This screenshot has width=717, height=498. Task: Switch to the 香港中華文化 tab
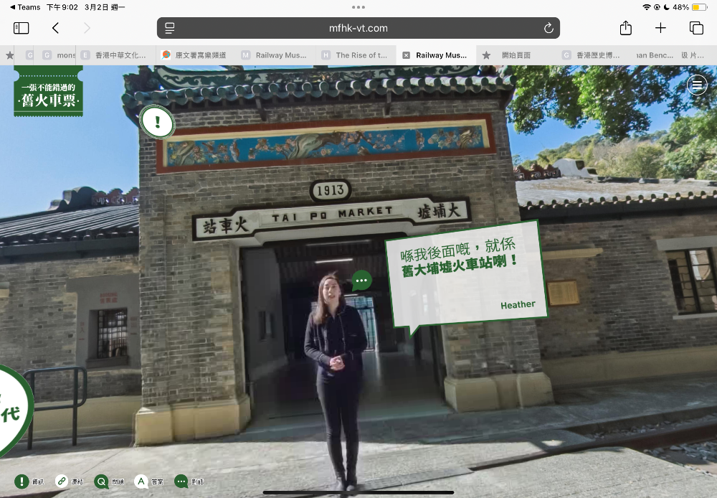pyautogui.click(x=119, y=55)
